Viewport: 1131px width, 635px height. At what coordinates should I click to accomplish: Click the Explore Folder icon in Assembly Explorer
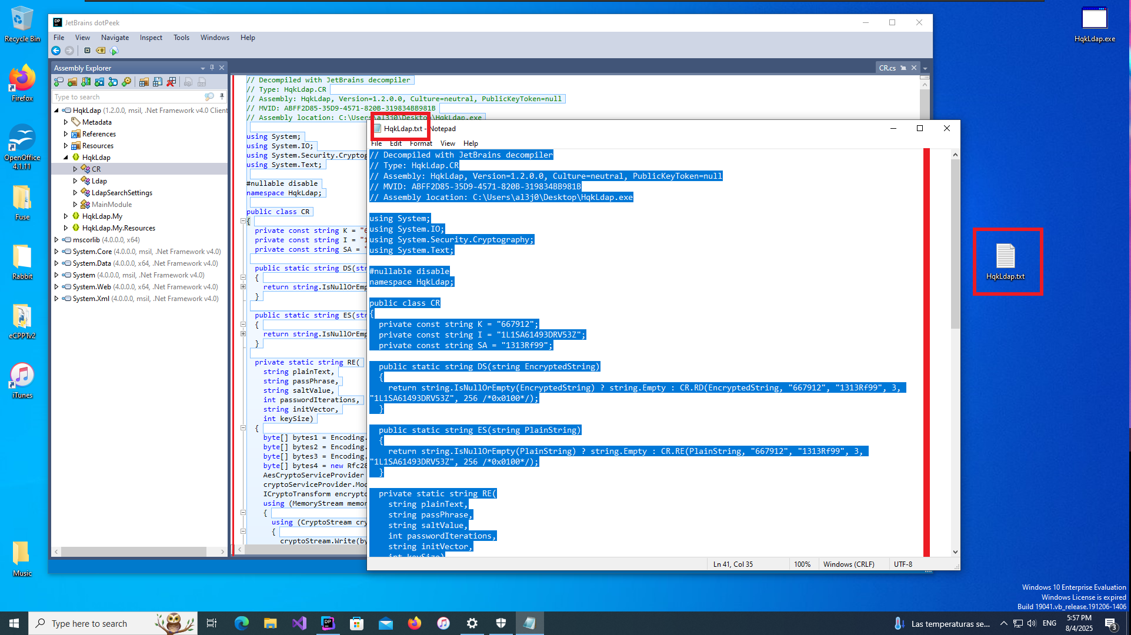point(72,82)
